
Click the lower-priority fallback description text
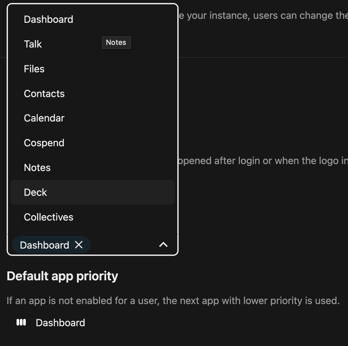pos(173,301)
